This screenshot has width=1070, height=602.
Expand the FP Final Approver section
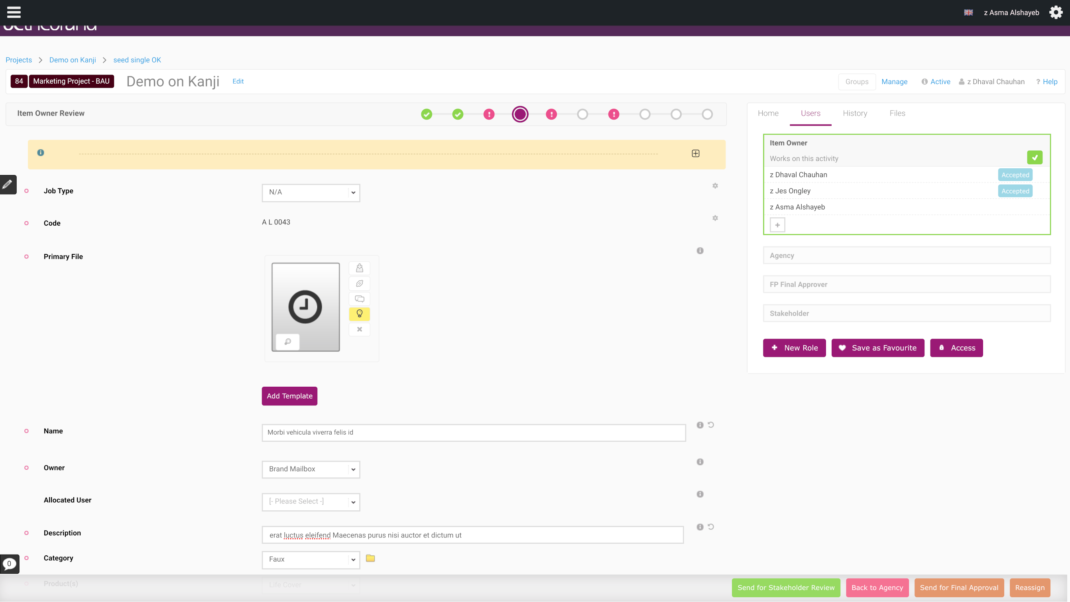(907, 285)
